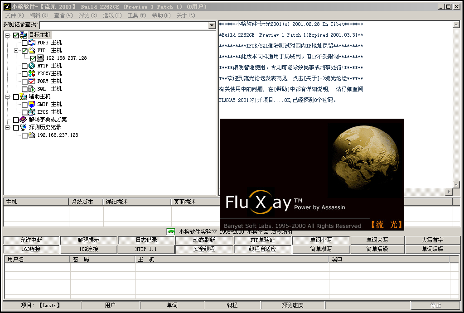This screenshot has width=464, height=313.
Task: Open the 探测记录查找 dropdown arrow
Action: [x=212, y=25]
